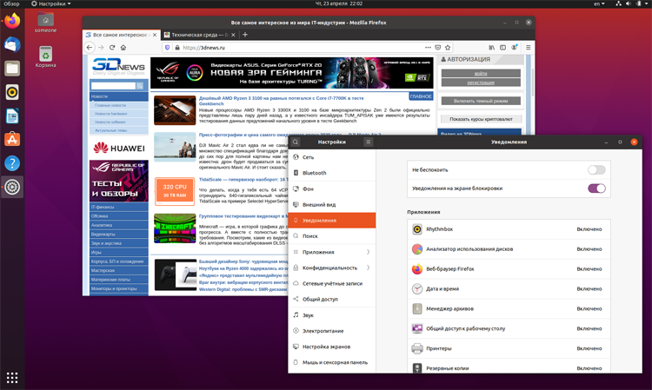
Task: Expand the Приложения settings category
Action: pyautogui.click(x=332, y=252)
